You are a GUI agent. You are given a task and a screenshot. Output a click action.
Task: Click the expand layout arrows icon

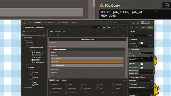click(58, 35)
